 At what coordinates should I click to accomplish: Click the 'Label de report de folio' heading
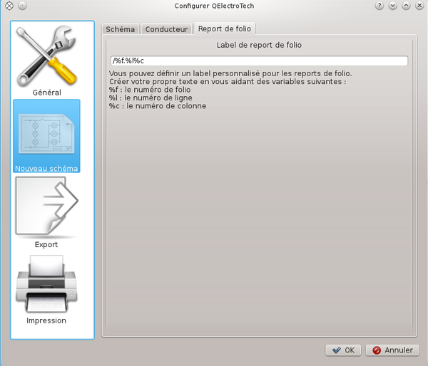(x=259, y=45)
